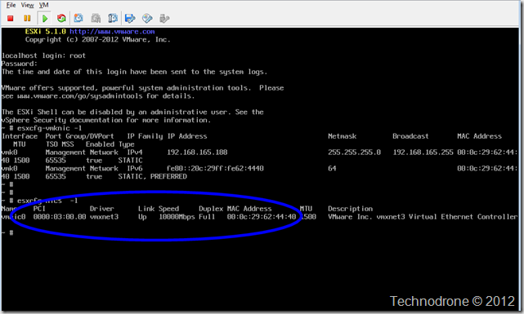Reset the virtual machine with the restart icon
The height and width of the screenshot is (314, 524).
tap(61, 18)
